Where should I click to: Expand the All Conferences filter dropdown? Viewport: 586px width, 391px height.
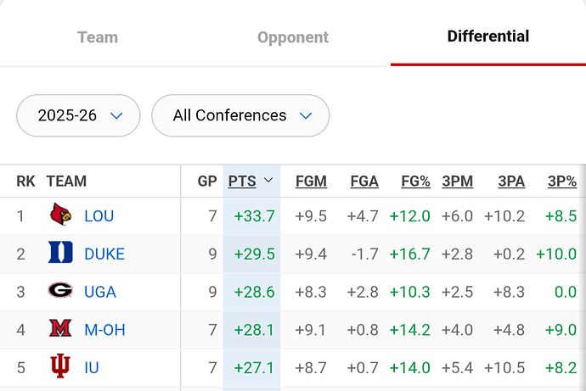tap(240, 115)
